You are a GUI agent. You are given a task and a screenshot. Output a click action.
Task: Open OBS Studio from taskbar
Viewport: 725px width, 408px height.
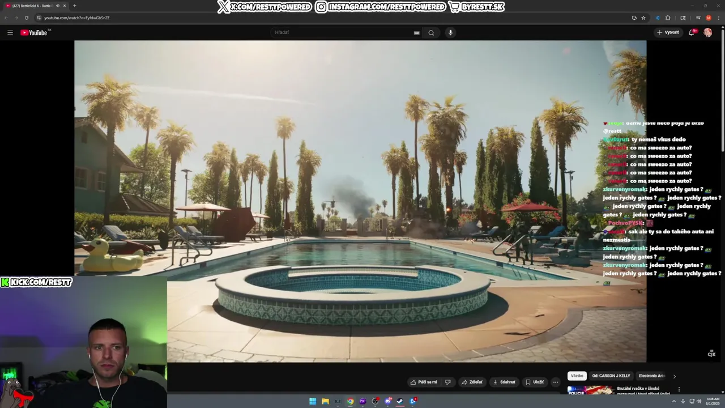coord(375,401)
